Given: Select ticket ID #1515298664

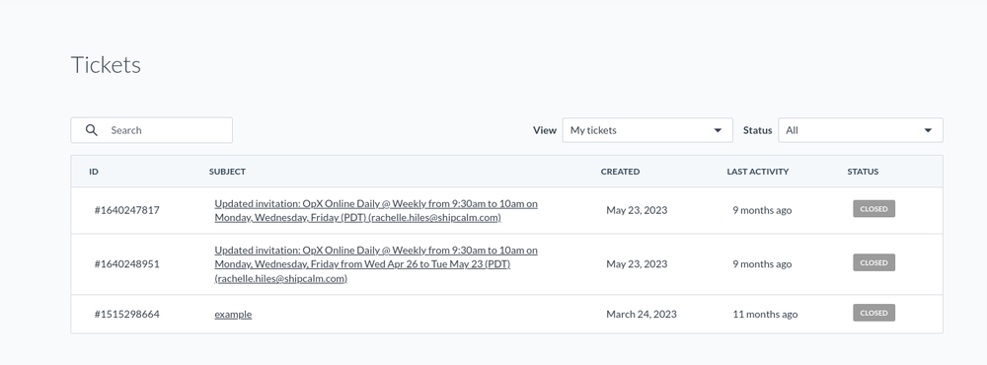Looking at the screenshot, I should pyautogui.click(x=126, y=314).
